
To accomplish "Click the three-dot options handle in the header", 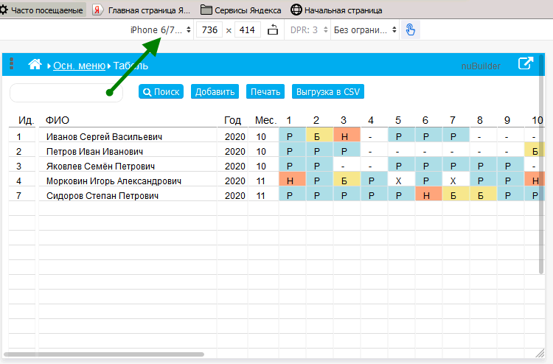I will click(x=12, y=65).
